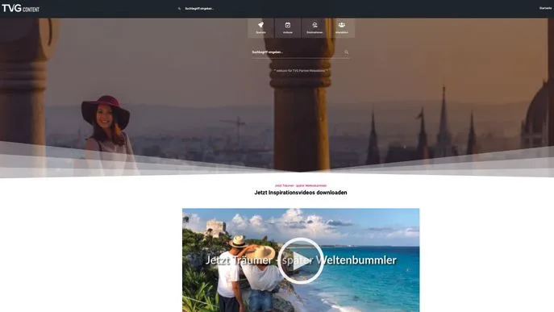554x312 pixels.
Task: Click the exklusiv für TVG Partner note
Action: 301,71
